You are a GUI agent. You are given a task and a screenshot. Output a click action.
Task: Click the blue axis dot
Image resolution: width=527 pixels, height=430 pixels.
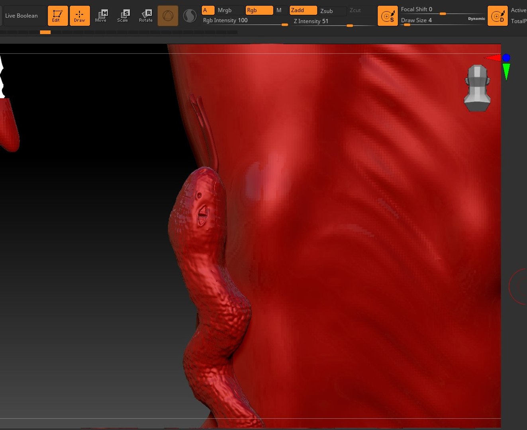click(x=506, y=58)
